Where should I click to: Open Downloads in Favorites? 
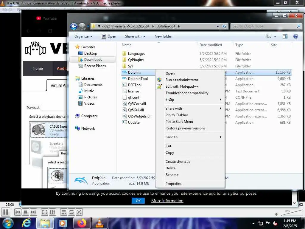(93, 60)
